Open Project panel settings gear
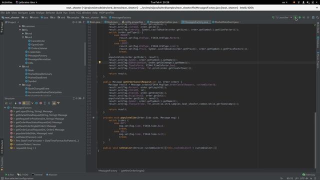 point(80,22)
